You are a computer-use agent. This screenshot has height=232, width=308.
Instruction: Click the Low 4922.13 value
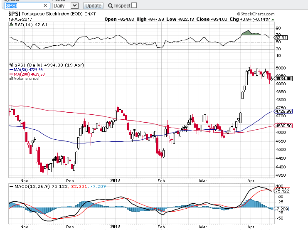(186, 20)
